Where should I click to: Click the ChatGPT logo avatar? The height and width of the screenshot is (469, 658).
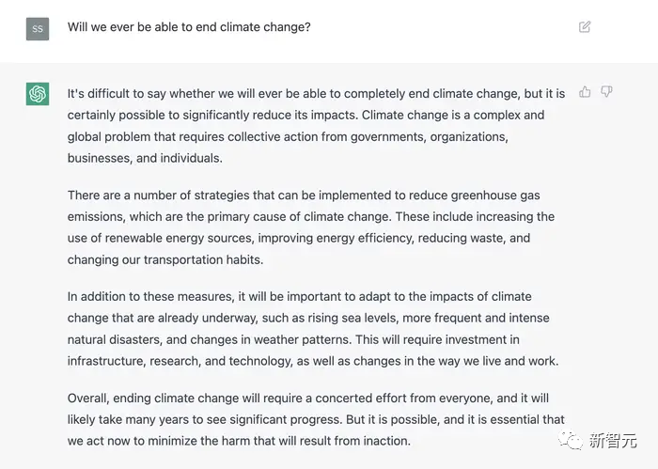coord(38,94)
